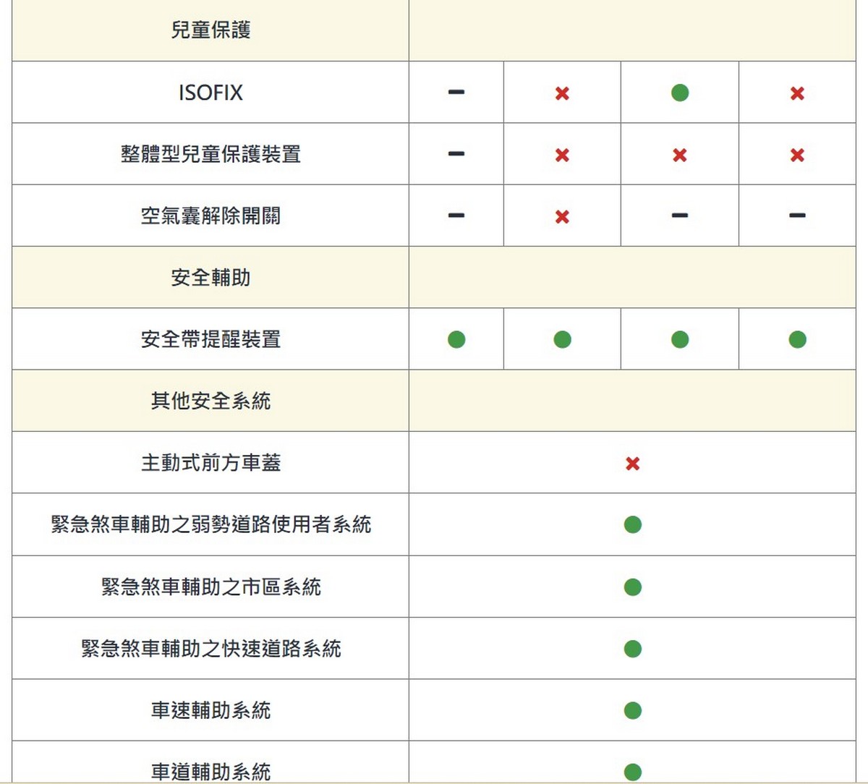868x784 pixels.
Task: Click green dot for 緊急煞車輔助之快速道路系統
Action: click(633, 649)
